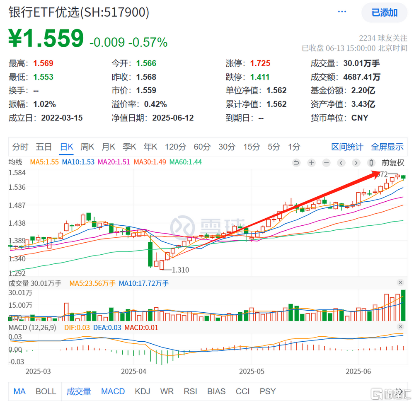414x403 pixels.
Task: Open the three-dot more options menu
Action: tap(342, 12)
